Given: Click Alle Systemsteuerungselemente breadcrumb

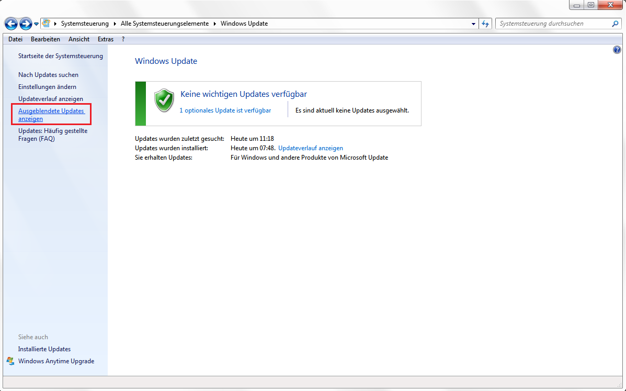Looking at the screenshot, I should [x=165, y=24].
